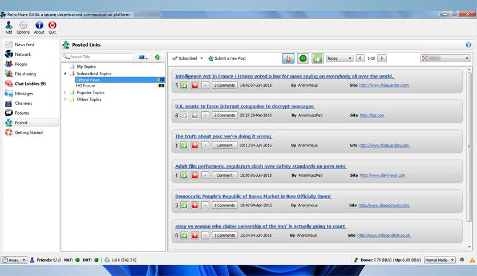Image resolution: width=477 pixels, height=276 pixels.
Task: Open the Intelligence Act In France link
Action: [x=284, y=76]
